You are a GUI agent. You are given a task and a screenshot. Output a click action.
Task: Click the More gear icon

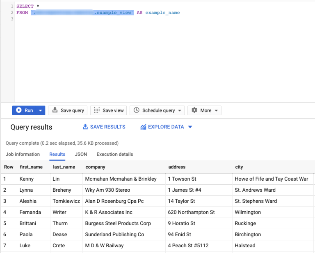(194, 110)
